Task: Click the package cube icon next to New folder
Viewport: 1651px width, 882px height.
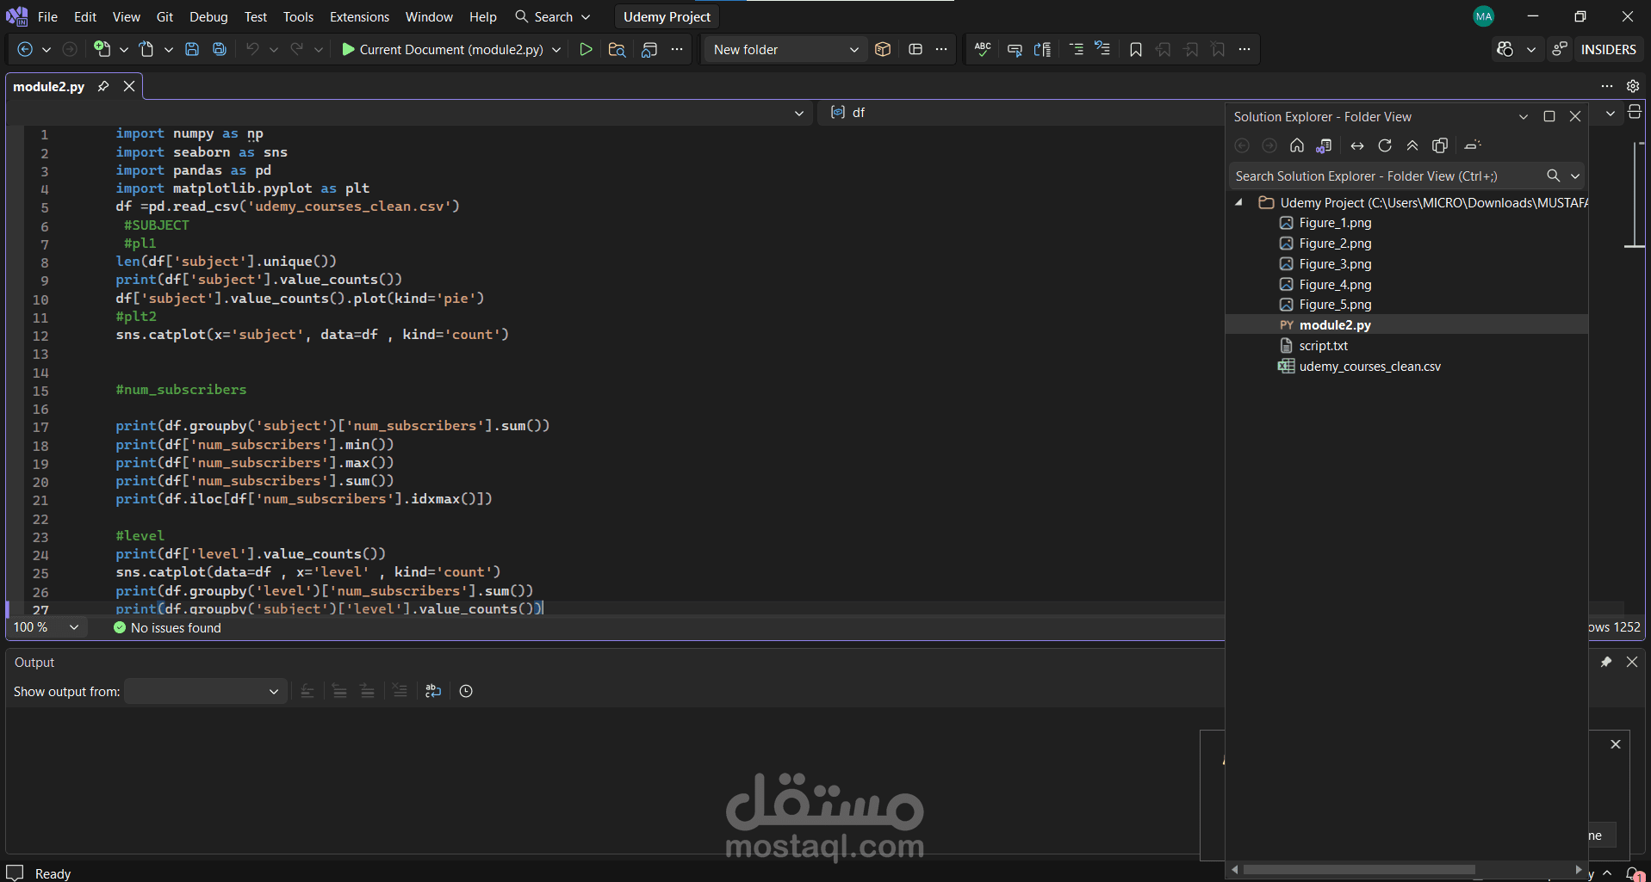Action: coord(883,50)
